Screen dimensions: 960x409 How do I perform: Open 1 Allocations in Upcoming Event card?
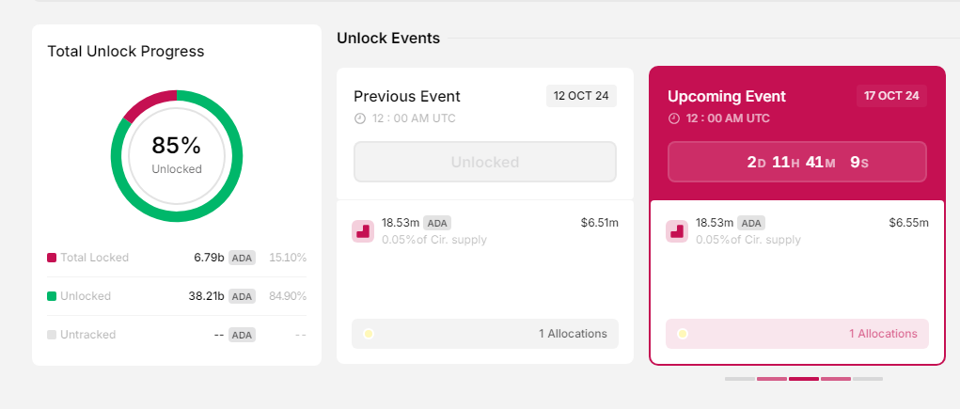pos(797,334)
